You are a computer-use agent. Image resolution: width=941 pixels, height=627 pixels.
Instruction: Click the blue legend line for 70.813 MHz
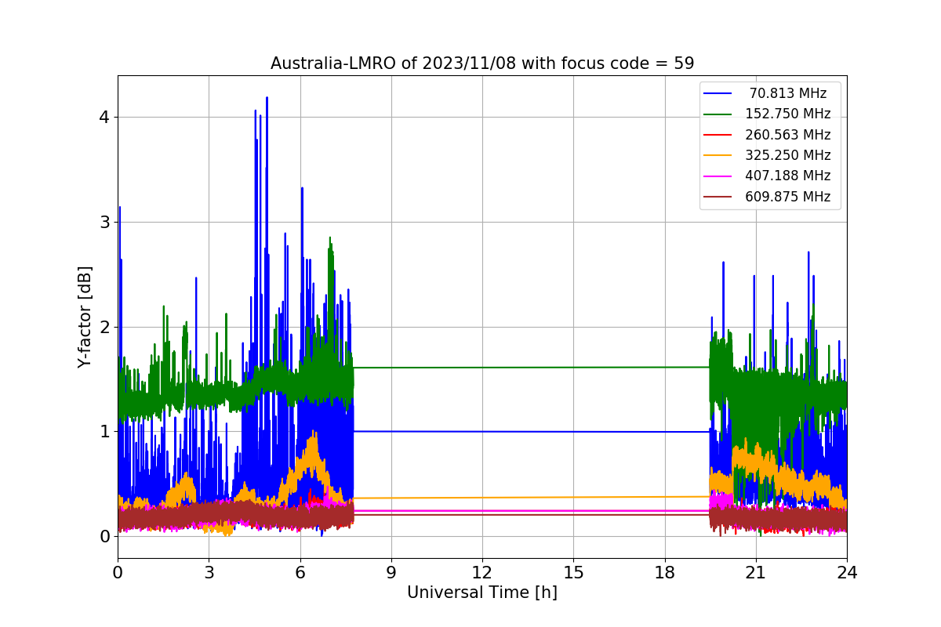point(719,93)
